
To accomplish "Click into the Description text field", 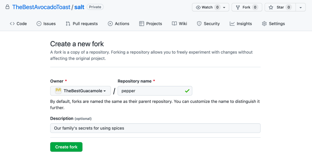I will point(155,128).
